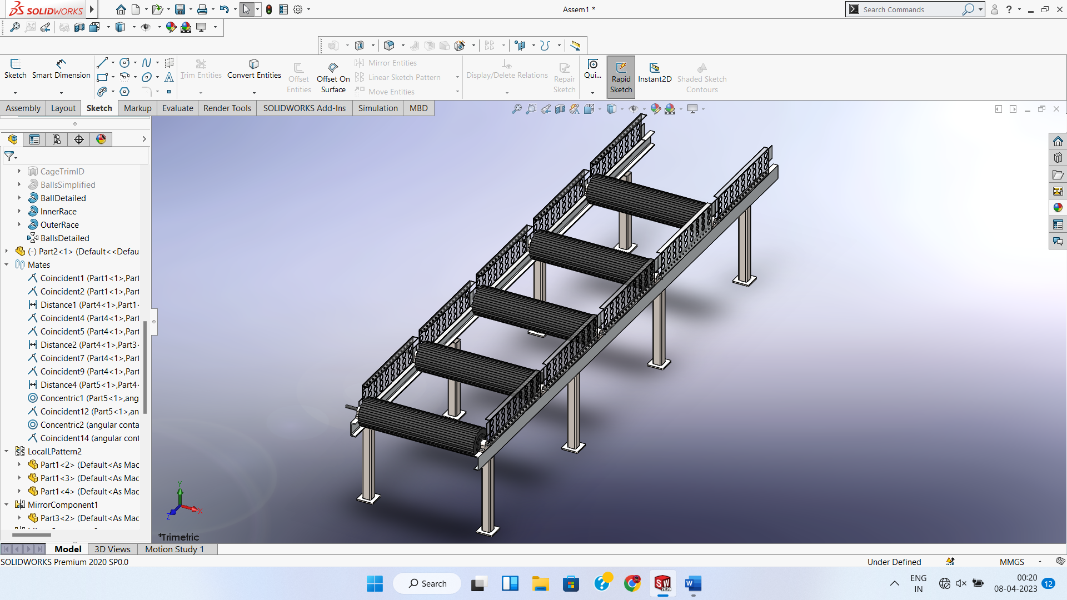Viewport: 1067px width, 600px height.
Task: Open the Convert Entities dropdown arrow
Action: pyautogui.click(x=254, y=93)
